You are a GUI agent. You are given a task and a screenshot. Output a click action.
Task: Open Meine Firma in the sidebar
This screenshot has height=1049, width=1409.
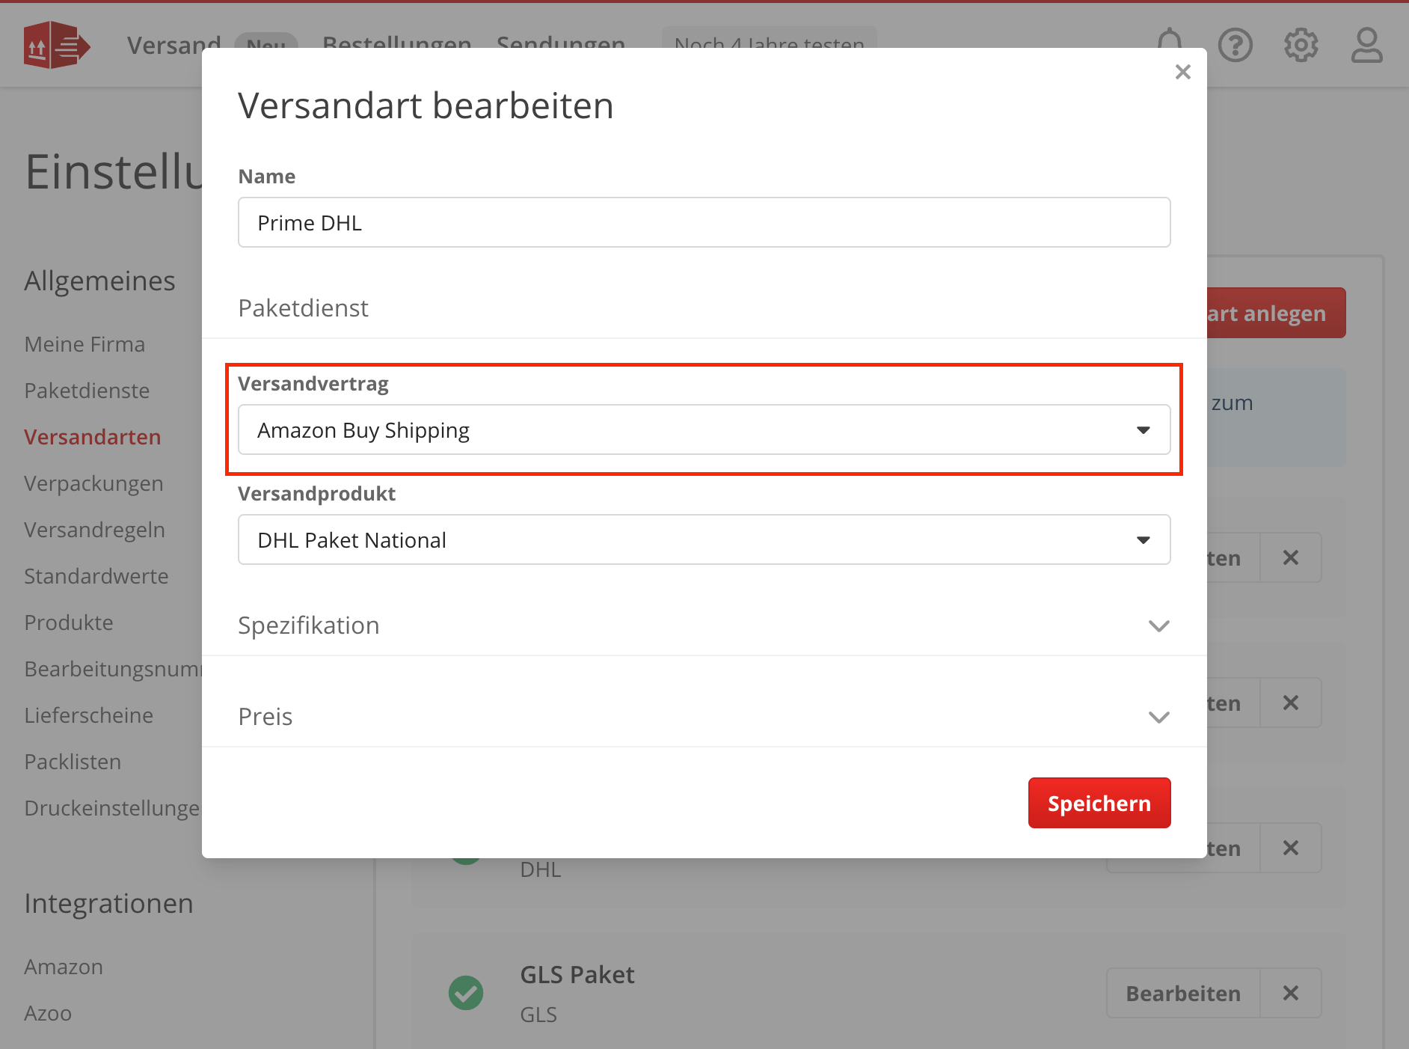[x=85, y=344]
